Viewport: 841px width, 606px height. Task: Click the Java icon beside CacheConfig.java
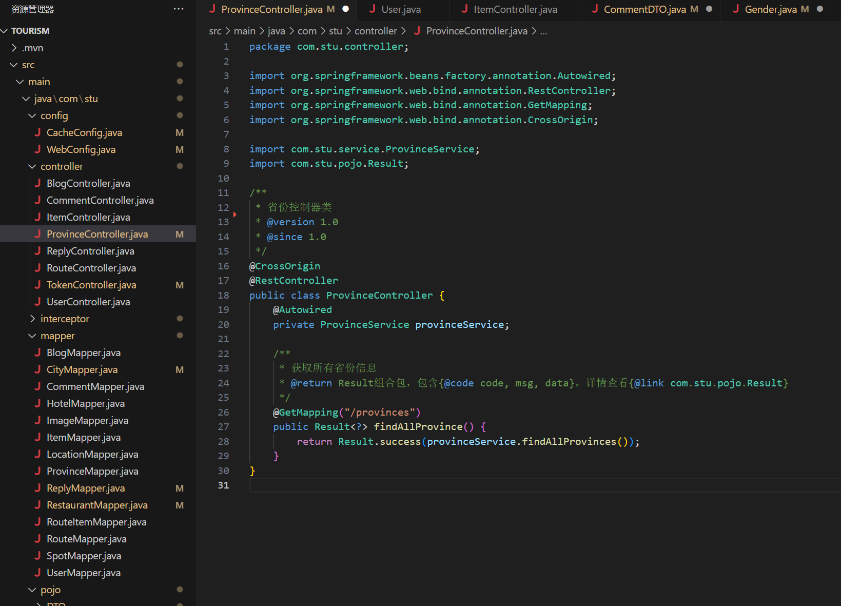[x=37, y=132]
